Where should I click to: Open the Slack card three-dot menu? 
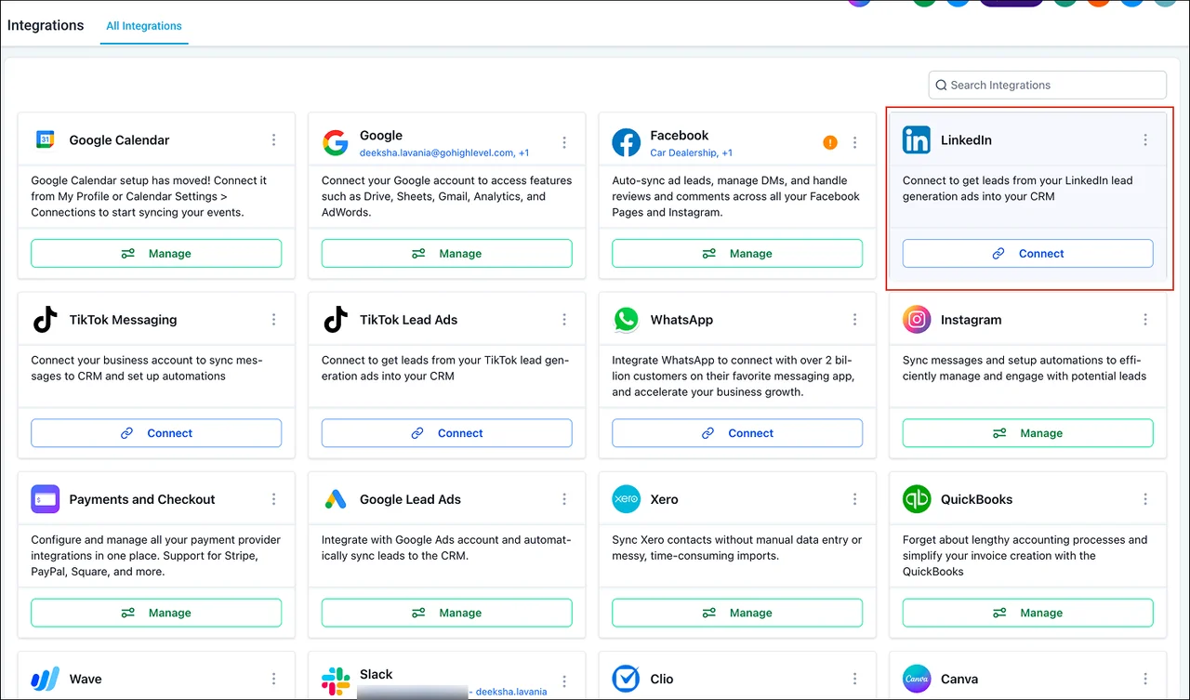tap(564, 681)
